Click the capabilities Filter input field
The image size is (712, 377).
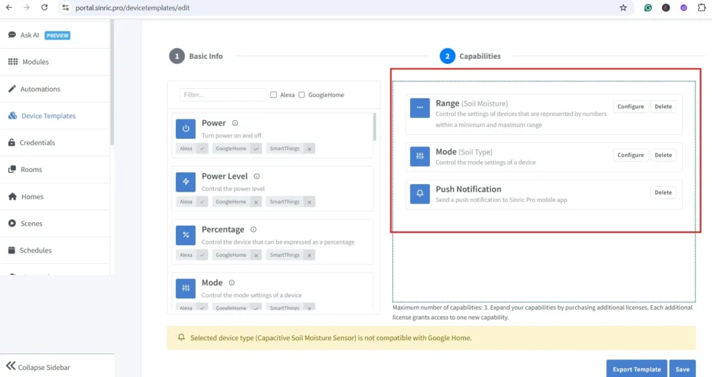point(222,95)
